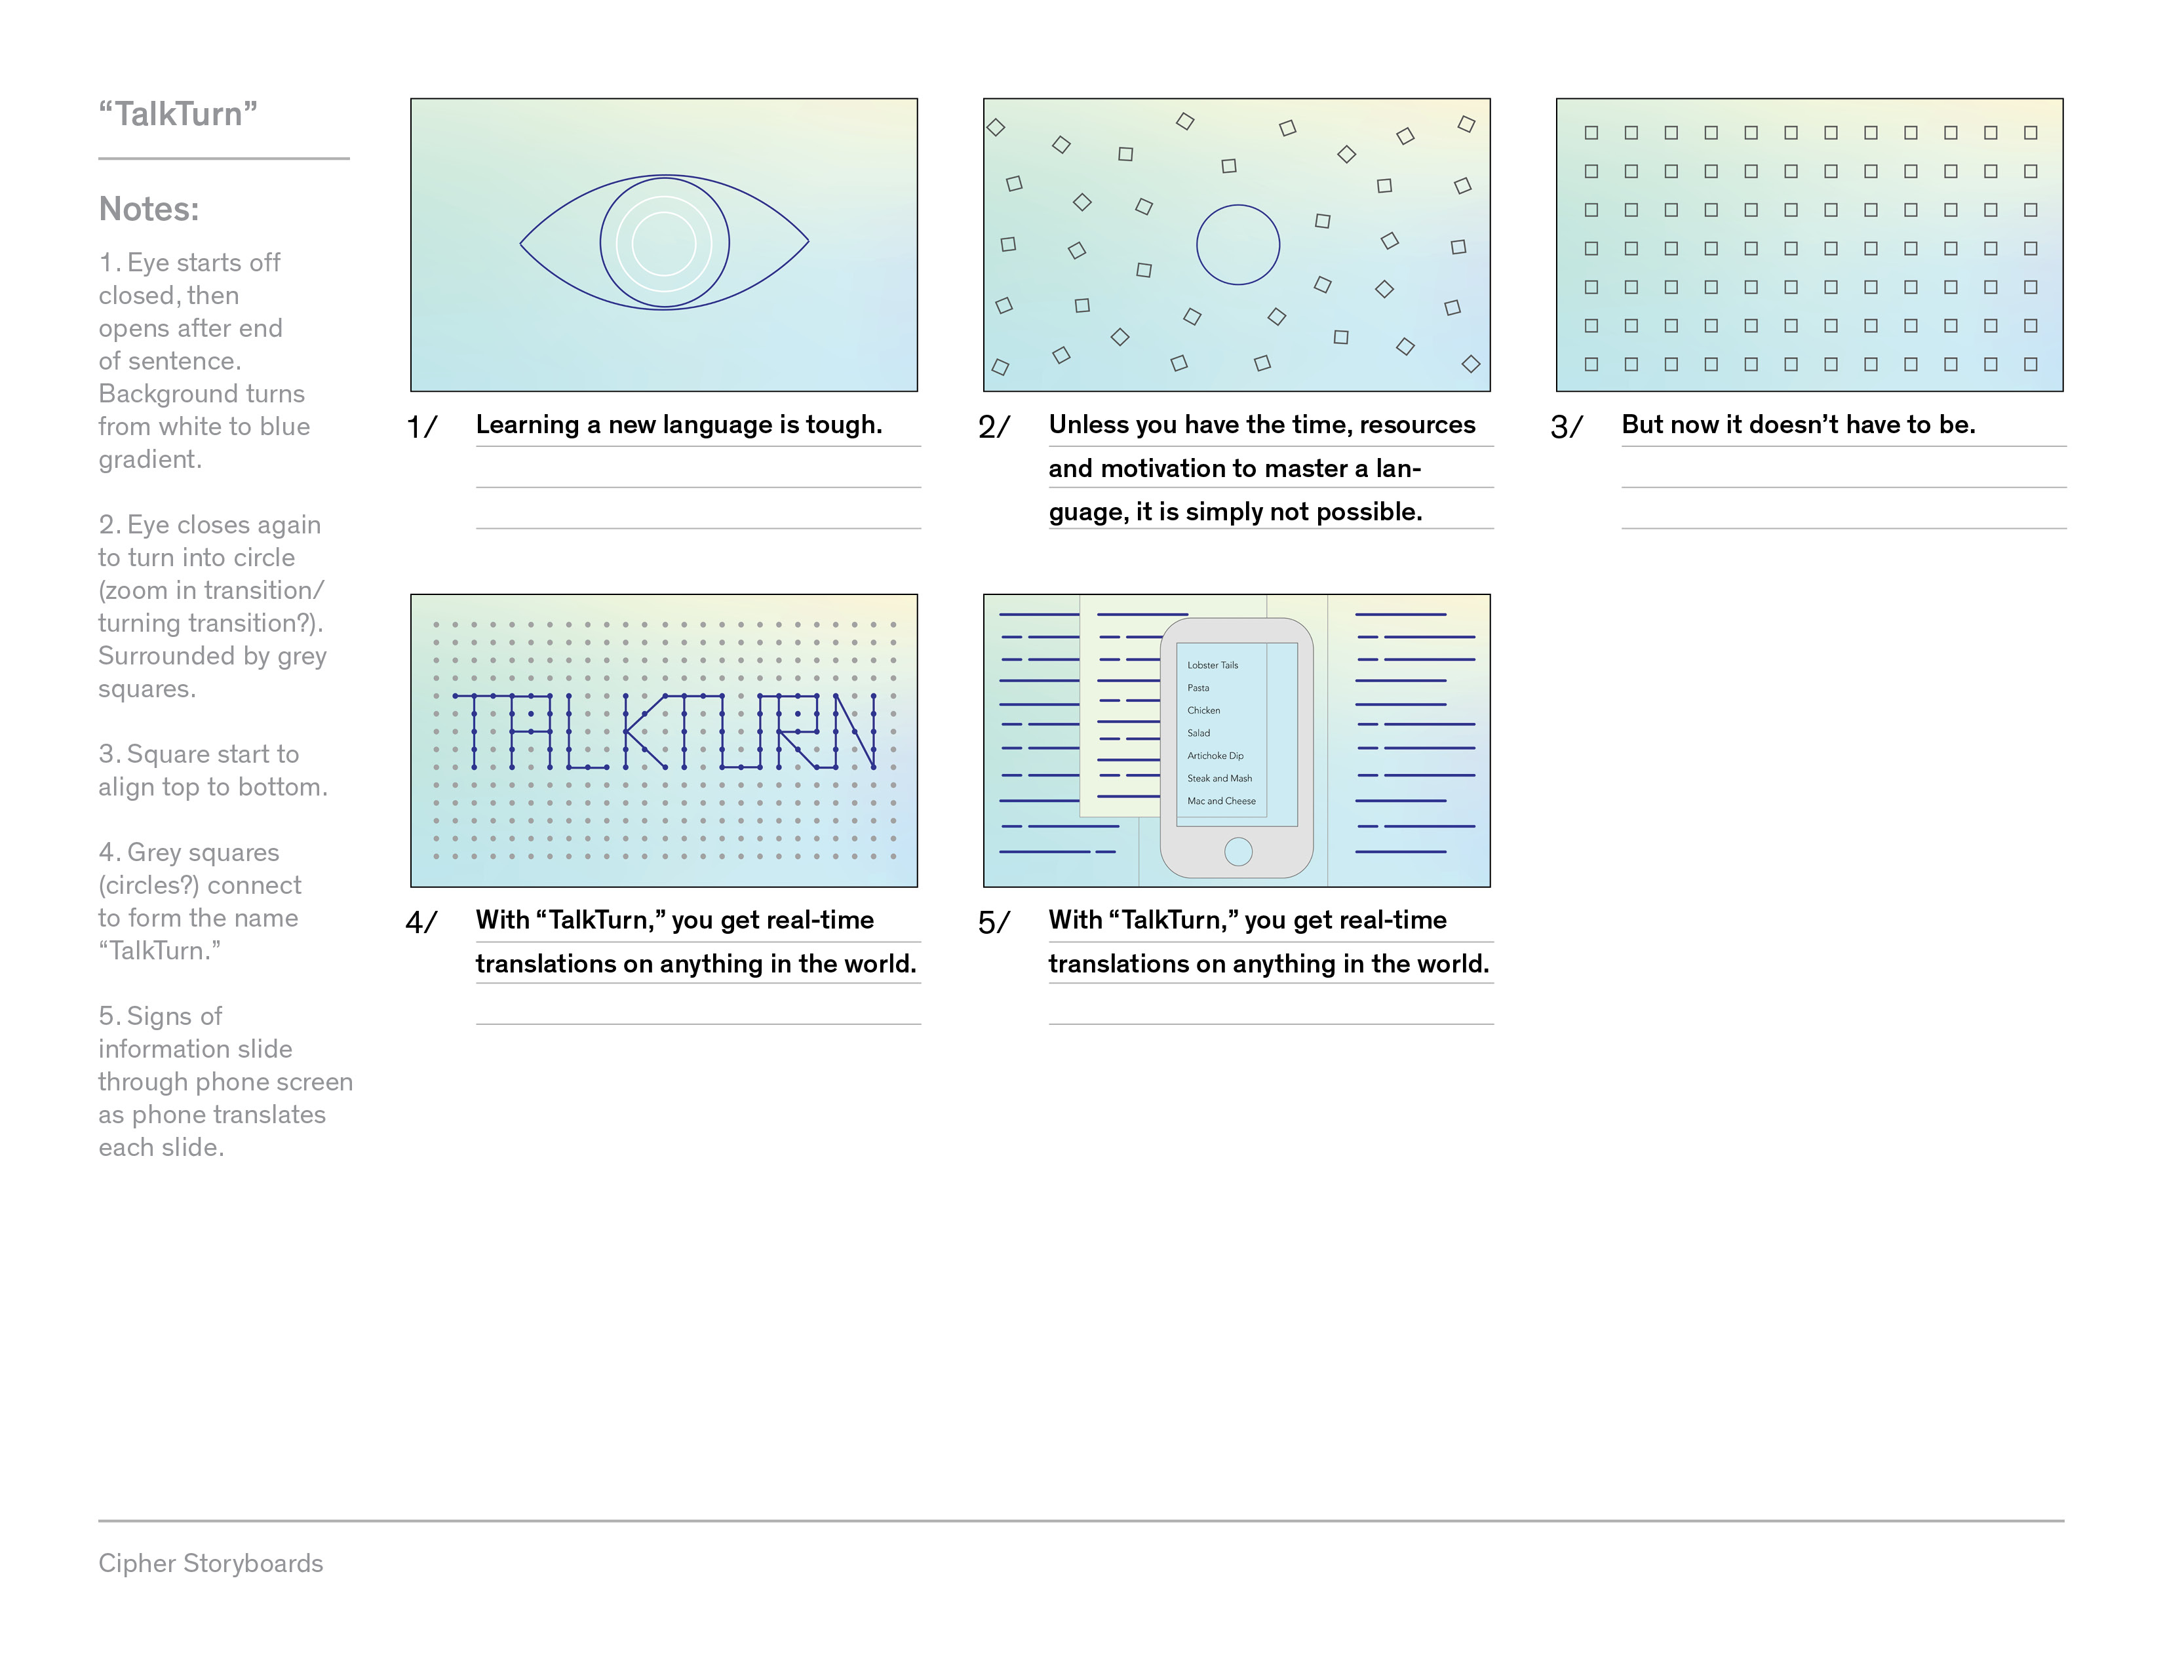Click "Artichoke Dip" in the phone list
The width and height of the screenshot is (2163, 1671).
point(1215,756)
